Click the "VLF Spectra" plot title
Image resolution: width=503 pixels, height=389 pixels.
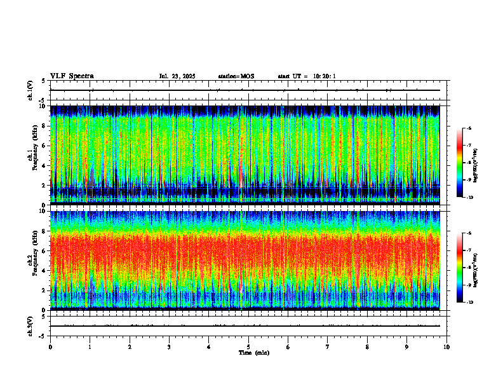tap(72, 76)
